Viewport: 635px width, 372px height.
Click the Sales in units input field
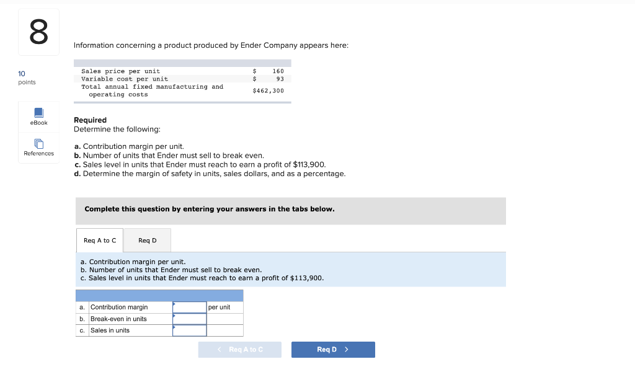190,330
